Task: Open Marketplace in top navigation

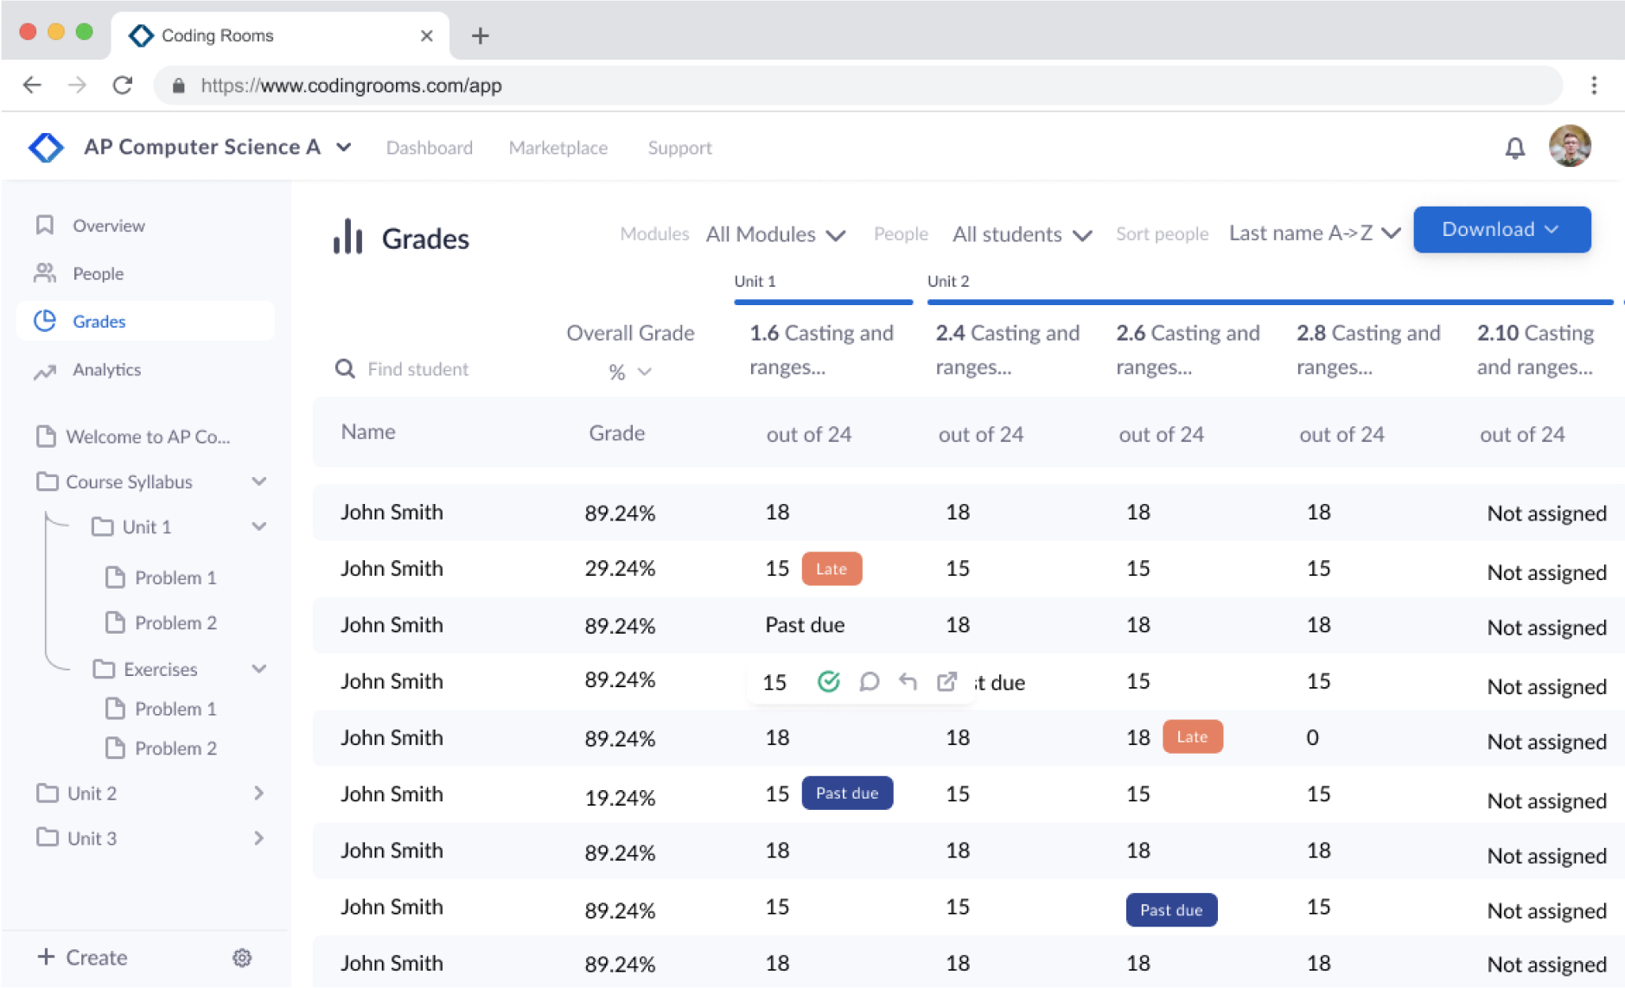Action: [558, 148]
